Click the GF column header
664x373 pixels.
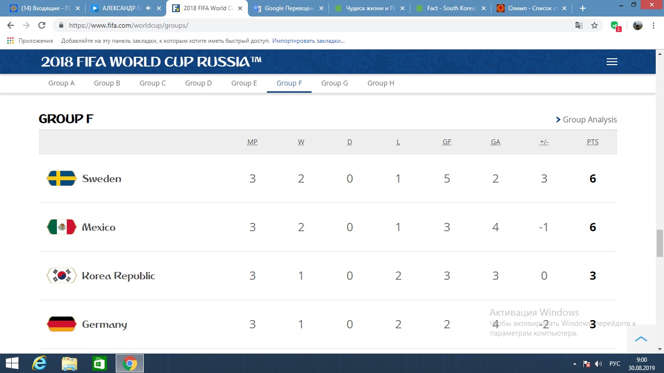pos(447,142)
